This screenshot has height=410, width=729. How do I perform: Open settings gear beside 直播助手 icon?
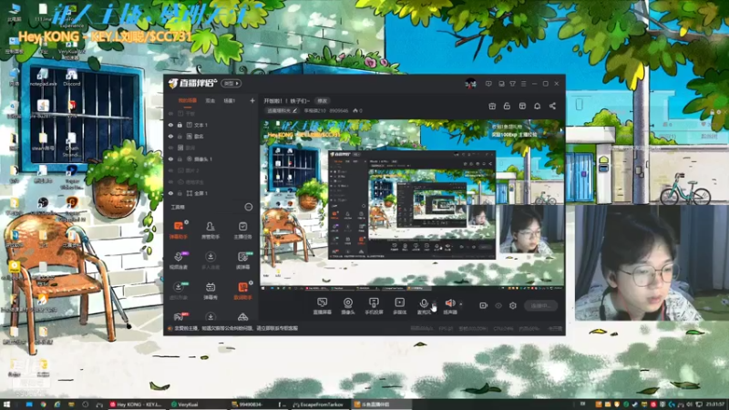click(x=251, y=282)
